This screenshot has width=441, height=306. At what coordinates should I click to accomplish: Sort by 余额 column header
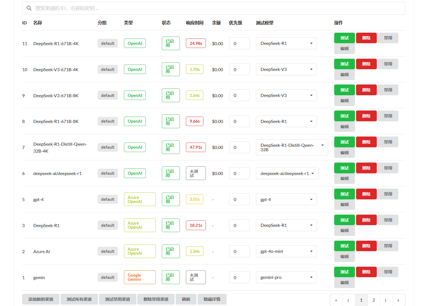pos(216,23)
